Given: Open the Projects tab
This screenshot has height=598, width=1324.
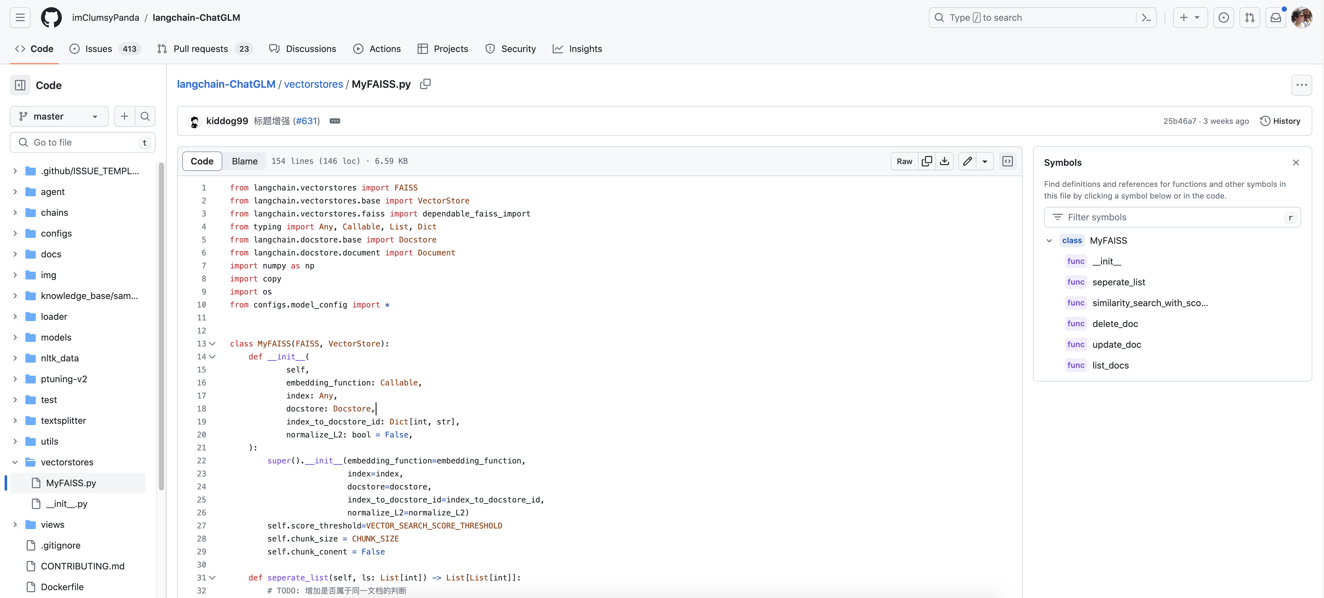Looking at the screenshot, I should [x=443, y=49].
